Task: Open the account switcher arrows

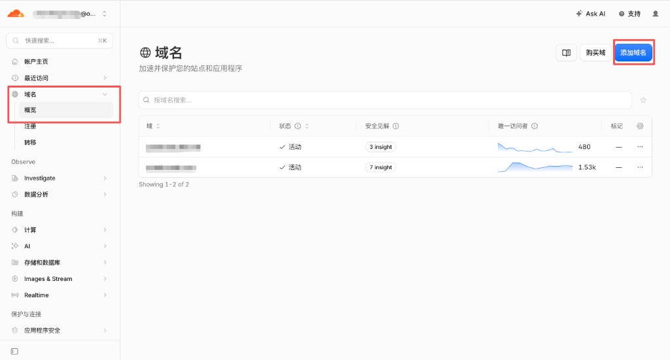Action: [x=104, y=14]
